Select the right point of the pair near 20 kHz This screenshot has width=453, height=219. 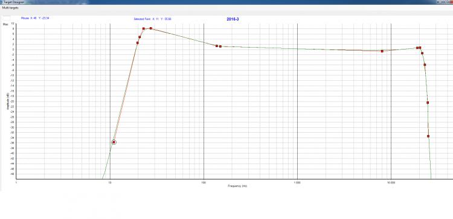pyautogui.click(x=420, y=48)
